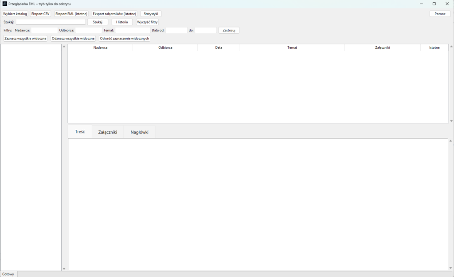This screenshot has width=454, height=277.
Task: Run search with the Szukaj button
Action: tap(98, 22)
